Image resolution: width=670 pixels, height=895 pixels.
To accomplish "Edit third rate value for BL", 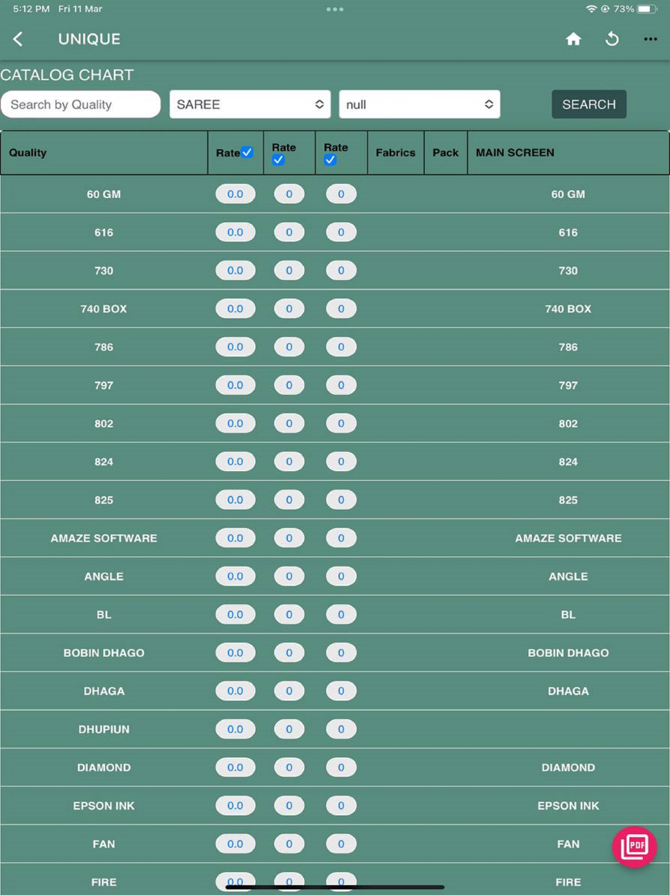I will pos(341,615).
